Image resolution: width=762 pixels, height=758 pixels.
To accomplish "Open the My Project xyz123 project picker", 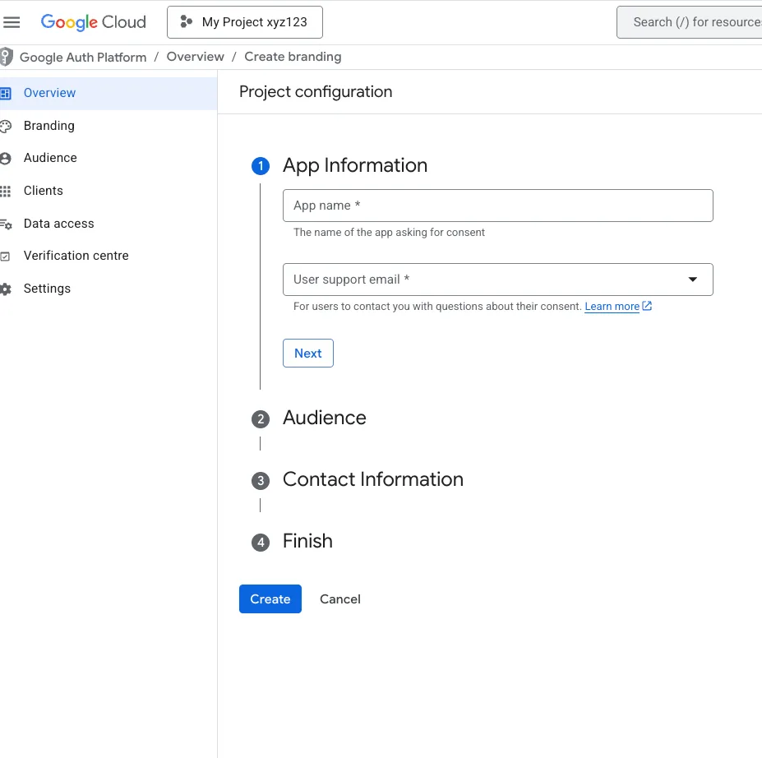I will [x=244, y=22].
